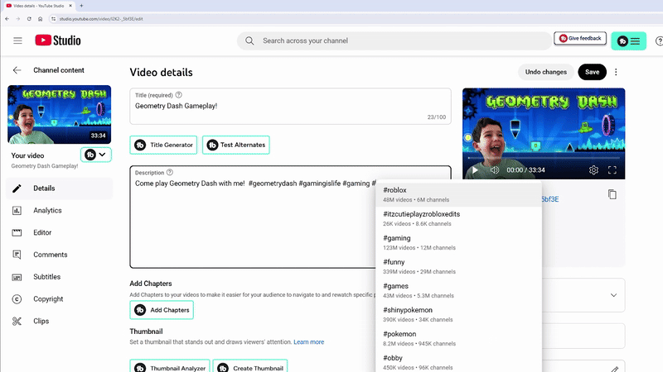Open the Subtitles section
This screenshot has height=372, width=663.
pos(59,277)
